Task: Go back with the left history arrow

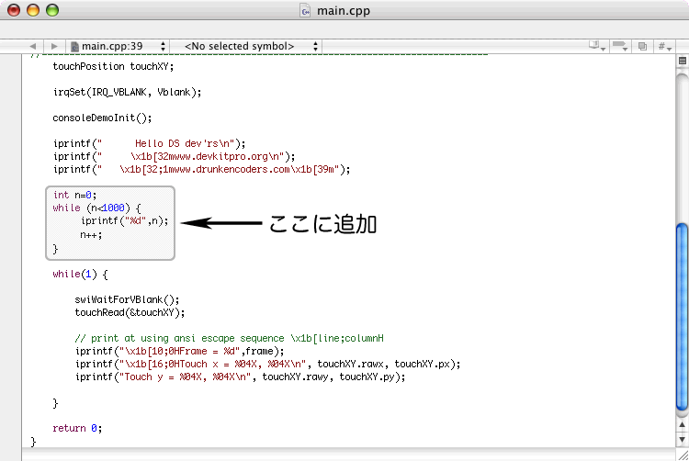Action: pos(32,46)
